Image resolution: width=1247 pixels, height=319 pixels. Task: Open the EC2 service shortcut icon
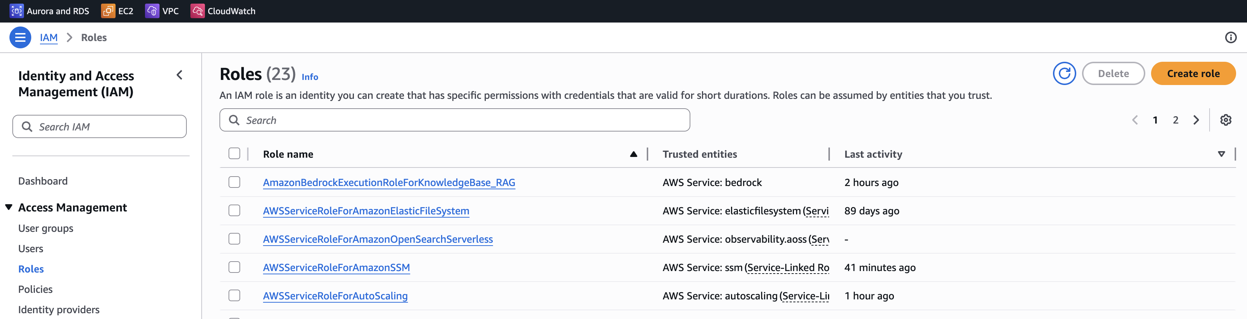click(108, 11)
